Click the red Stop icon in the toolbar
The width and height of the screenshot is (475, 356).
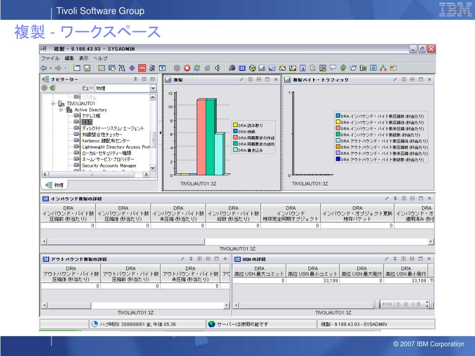pyautogui.click(x=187, y=68)
